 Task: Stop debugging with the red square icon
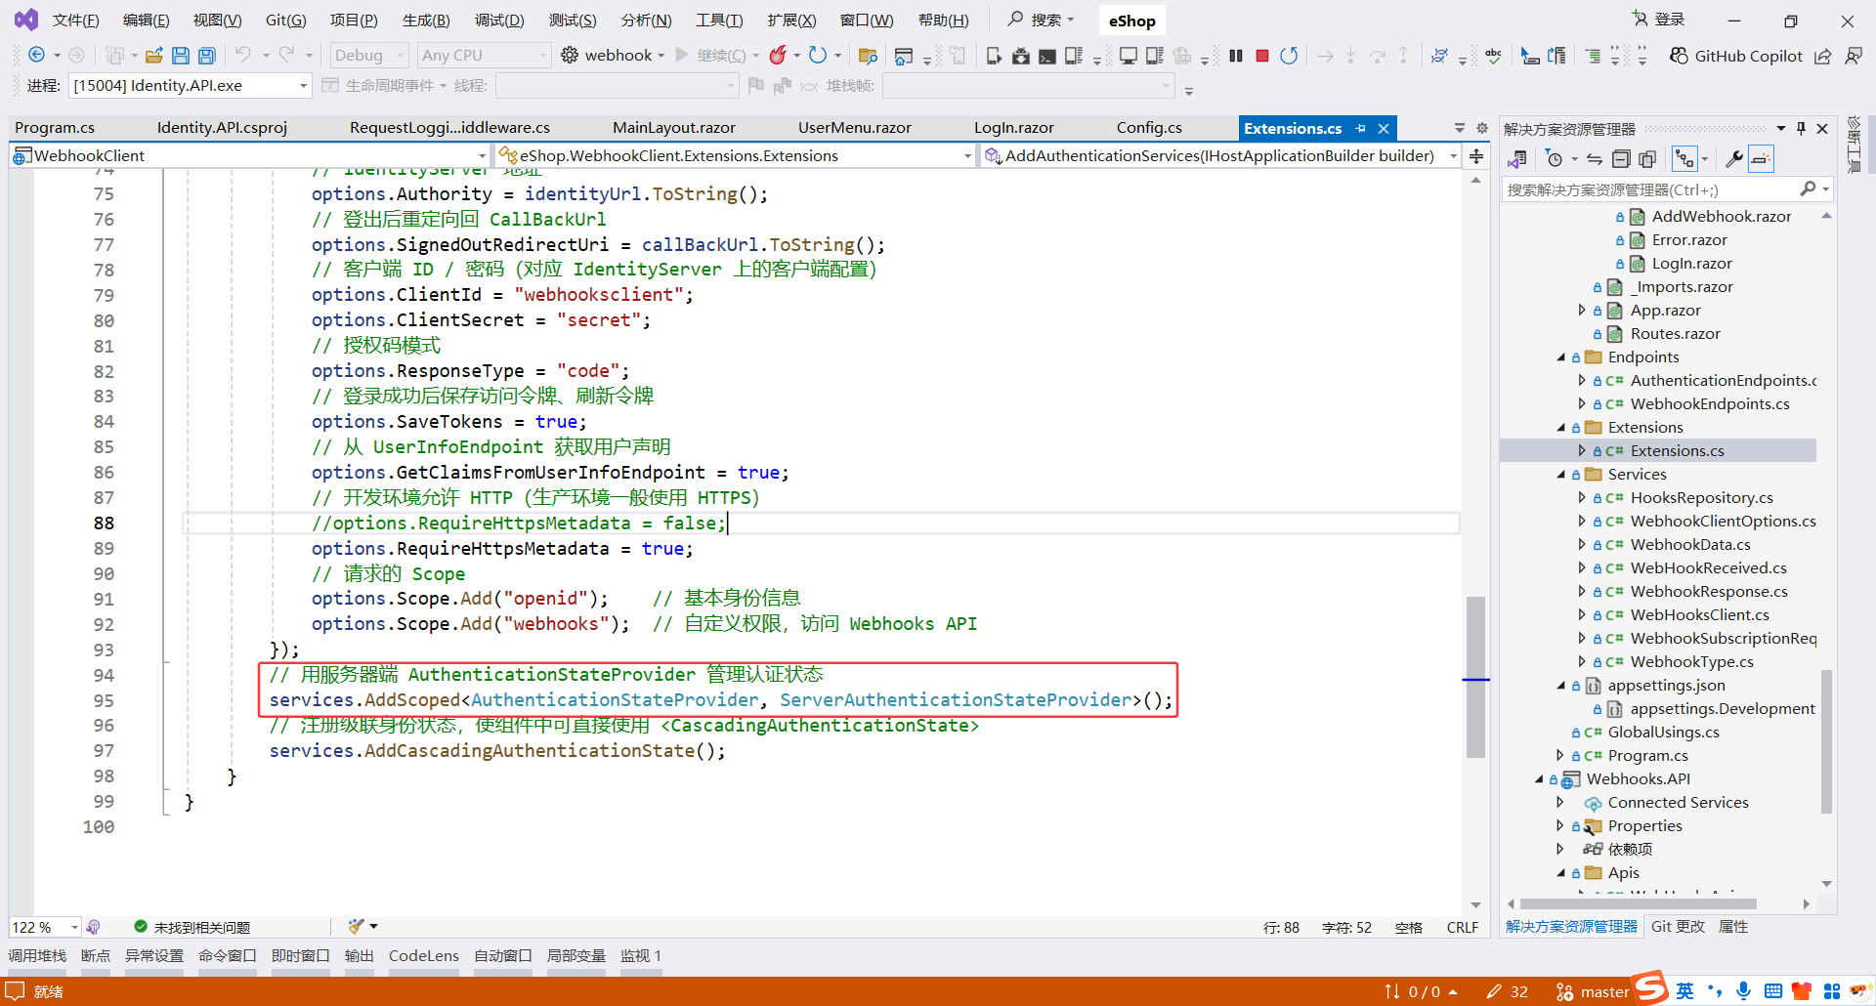point(1262,56)
